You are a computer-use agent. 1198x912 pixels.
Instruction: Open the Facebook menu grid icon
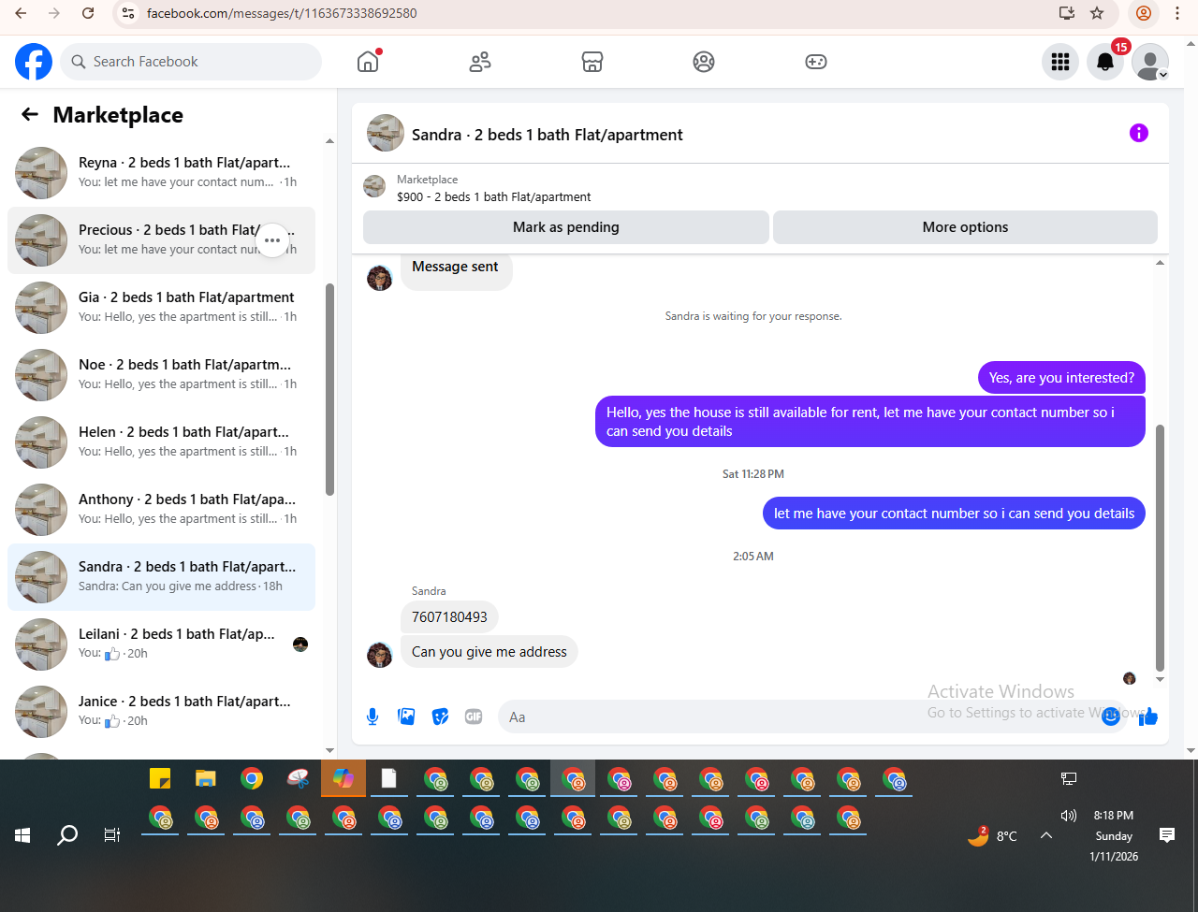click(1060, 62)
